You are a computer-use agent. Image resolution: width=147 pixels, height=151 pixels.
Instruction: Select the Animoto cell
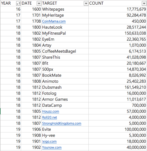(65, 81)
